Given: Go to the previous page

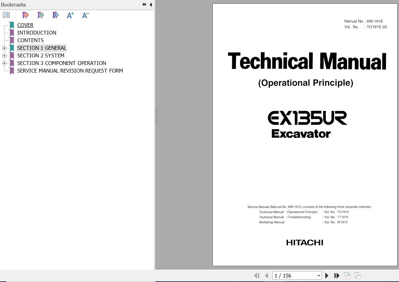Looking at the screenshot, I should [267, 275].
